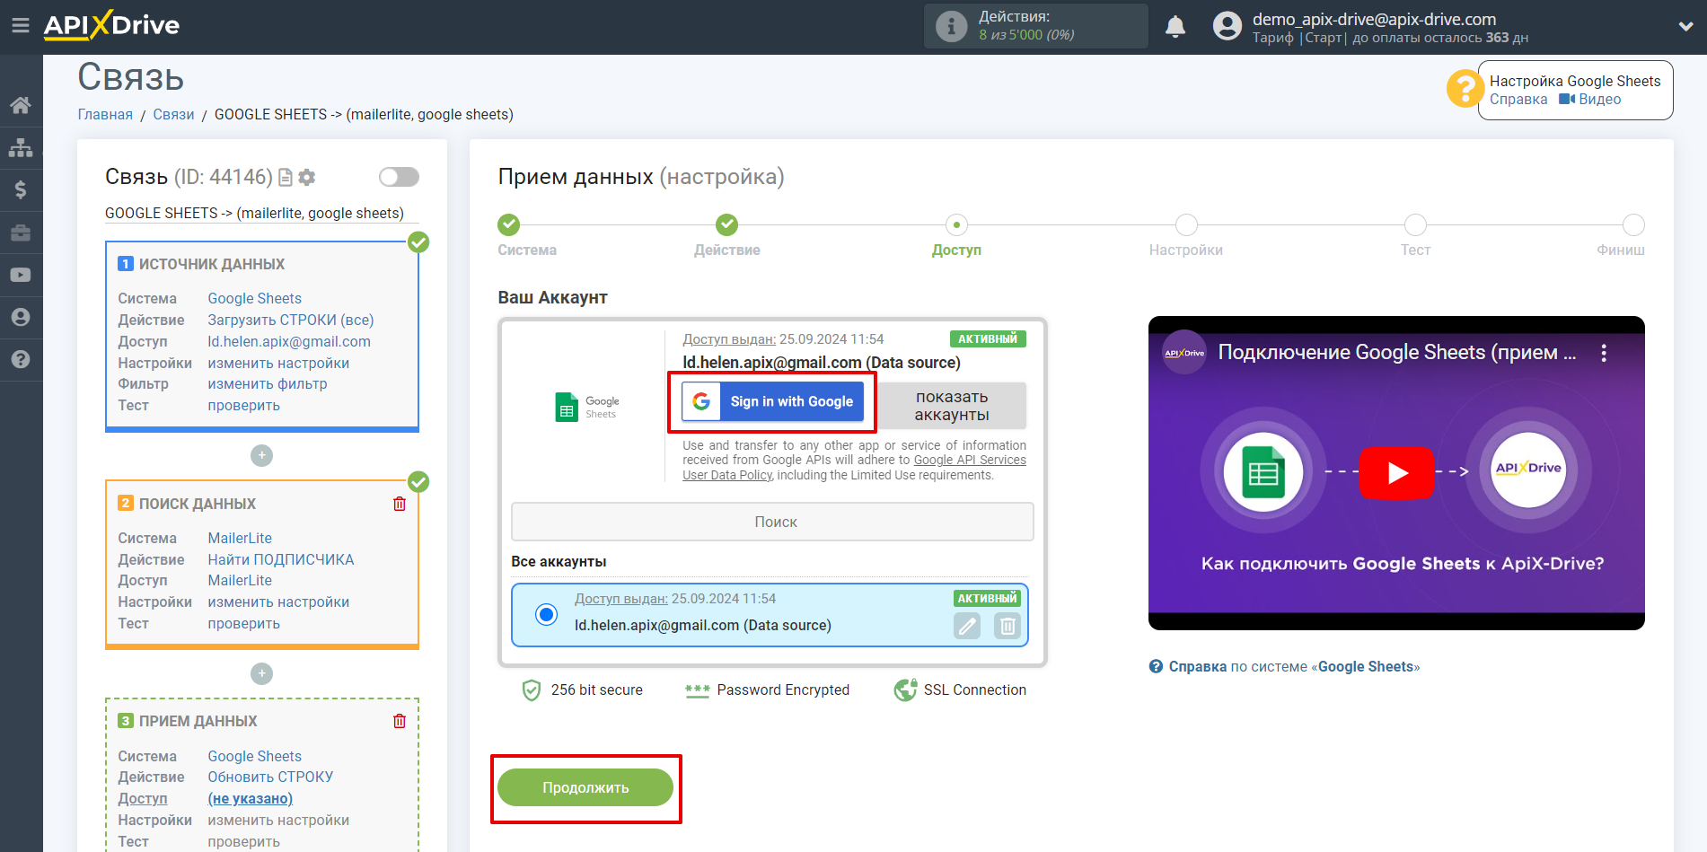
Task: Click the Поиск search field
Action: (x=772, y=522)
